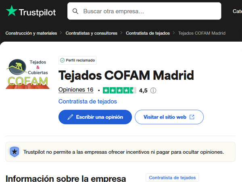Open the Opiniones 16 link
242x182 pixels.
tap(76, 90)
